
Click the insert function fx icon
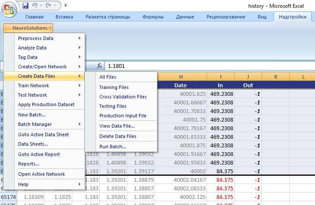point(99,66)
